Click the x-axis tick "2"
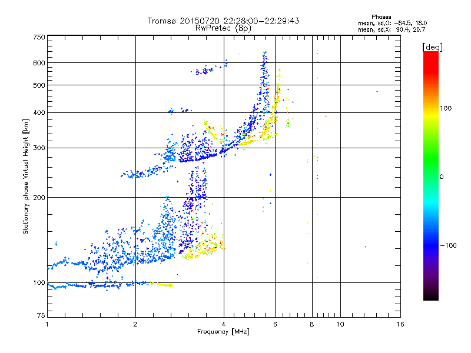 click(x=135, y=324)
